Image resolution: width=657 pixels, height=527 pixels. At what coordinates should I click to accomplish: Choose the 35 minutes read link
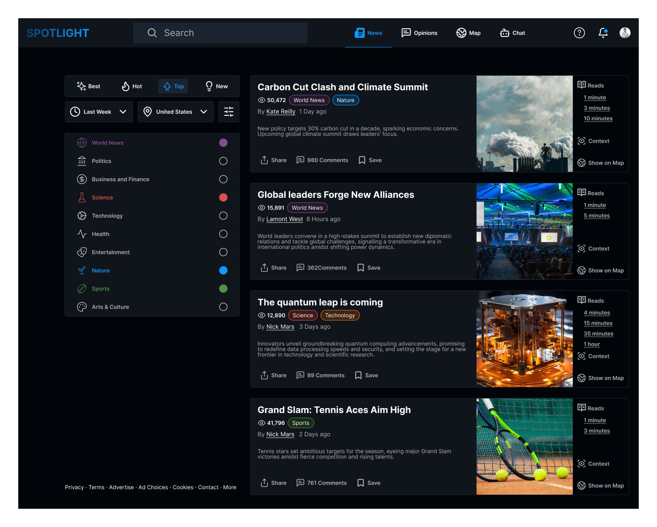click(598, 334)
